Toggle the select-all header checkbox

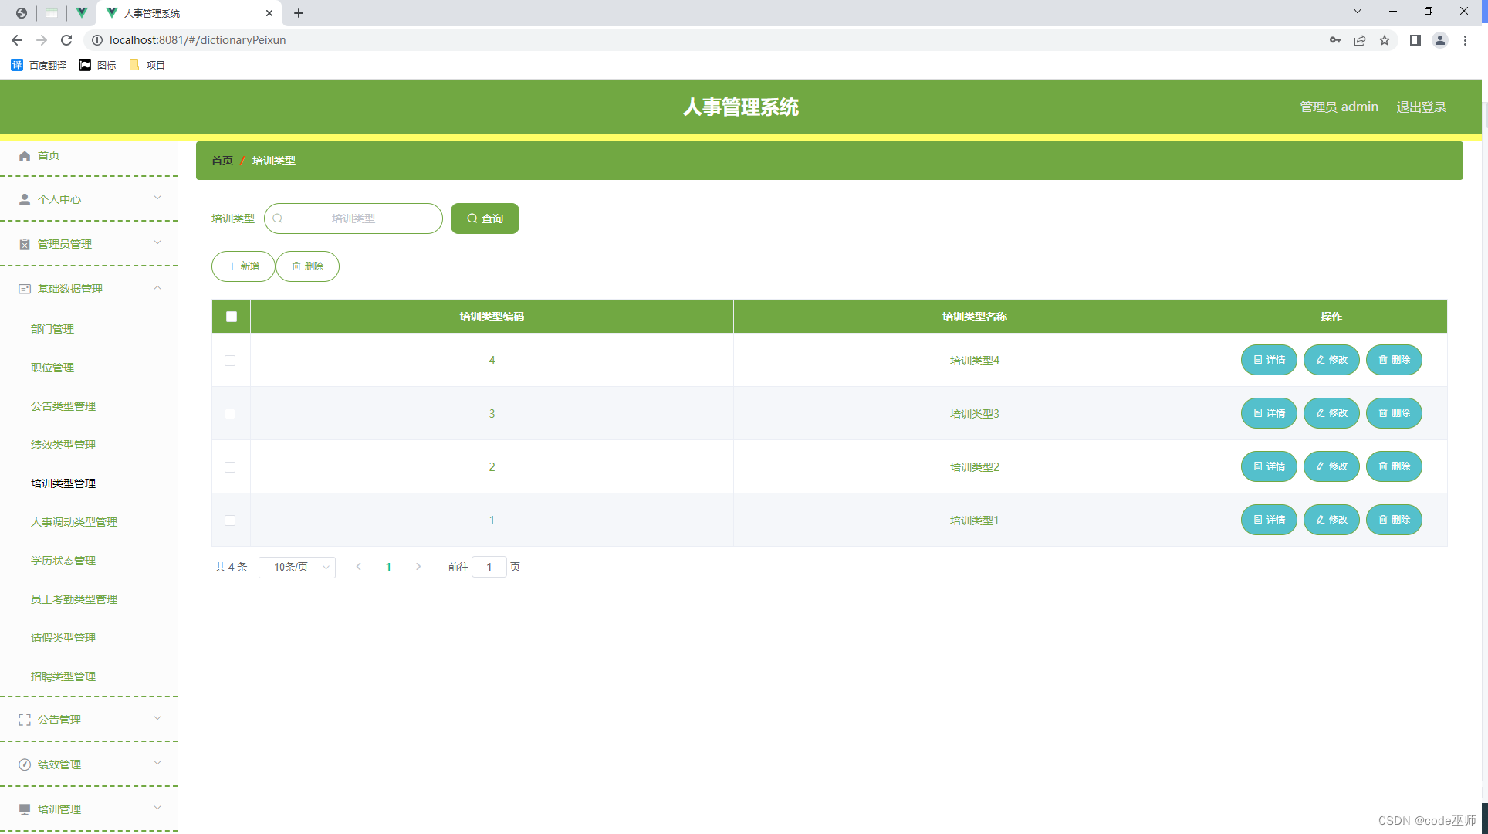pyautogui.click(x=232, y=317)
